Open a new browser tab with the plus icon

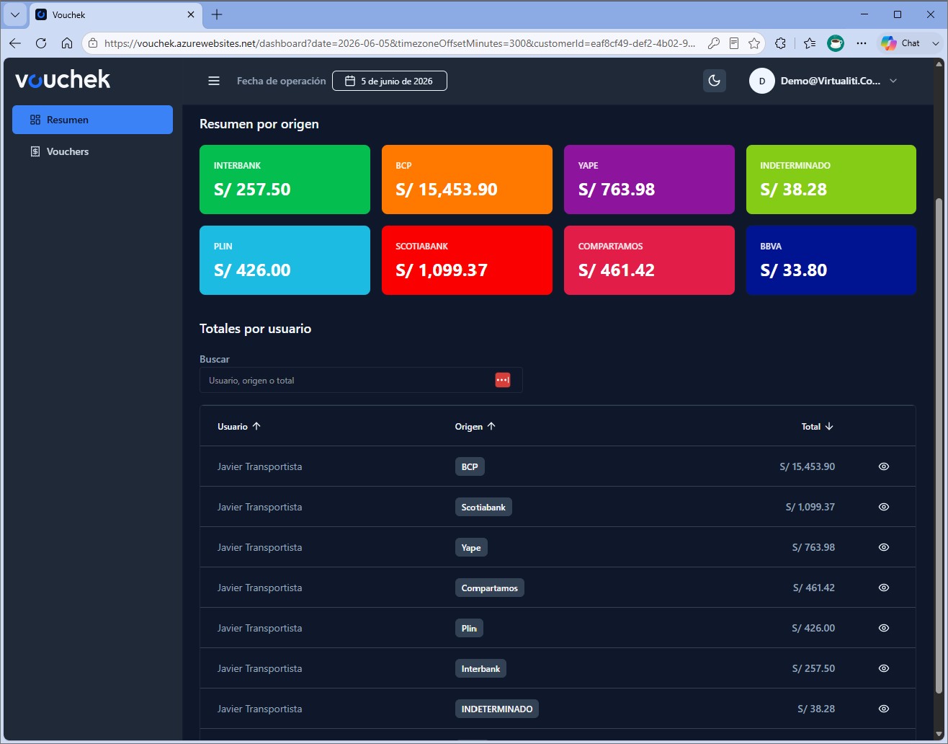point(217,14)
